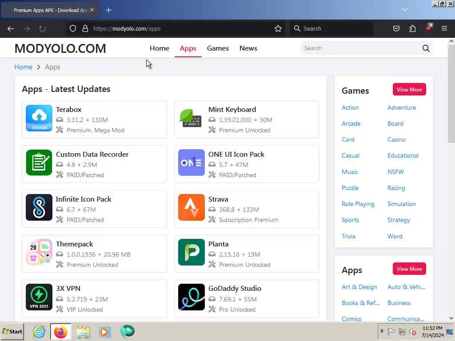The height and width of the screenshot is (341, 455).
Task: Open the Firefox hamburger menu
Action: tap(444, 28)
